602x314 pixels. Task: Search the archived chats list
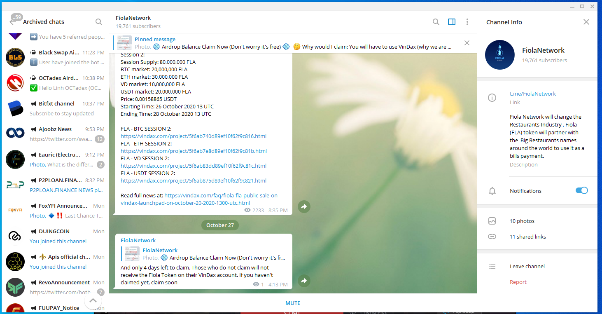[99, 22]
